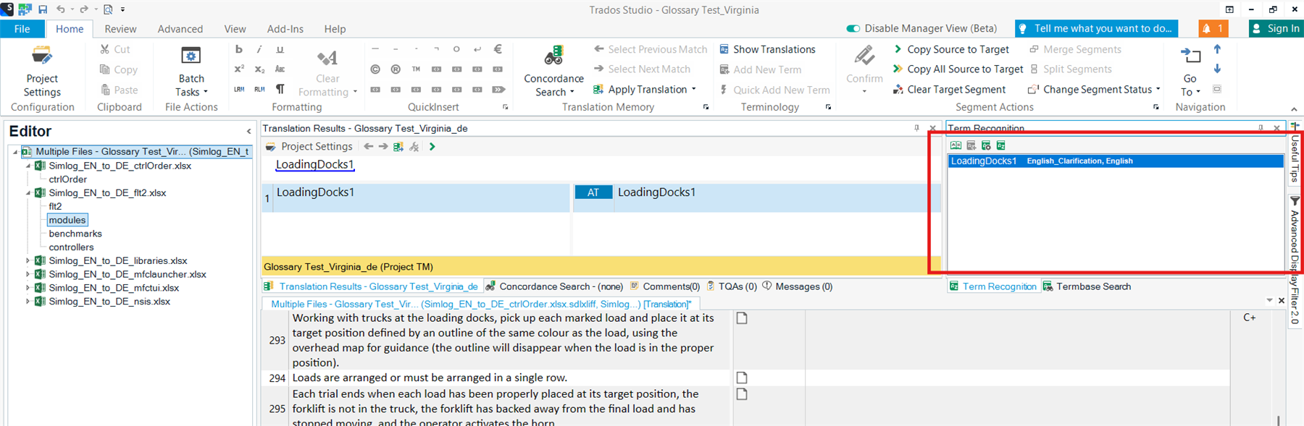Select the LoadingDocks1 recognized term
This screenshot has height=426, width=1304.
coord(1115,161)
